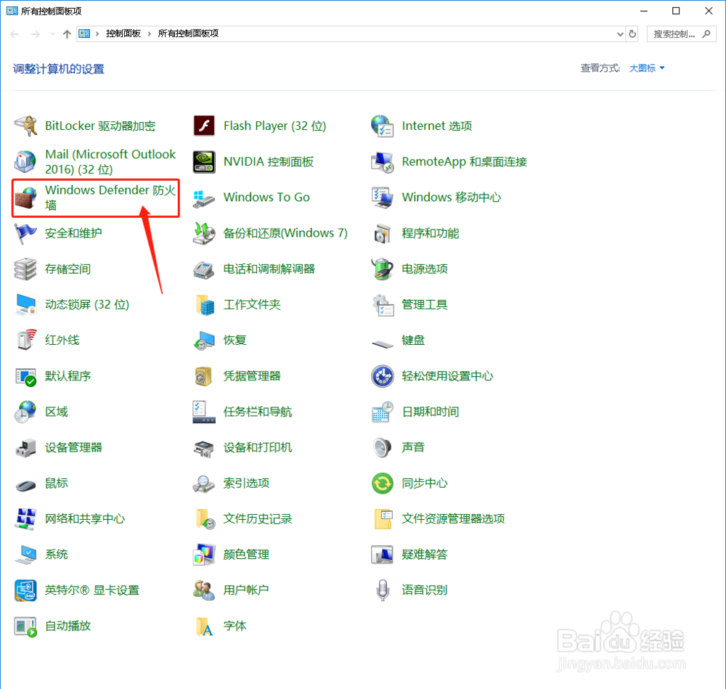Image resolution: width=726 pixels, height=689 pixels.
Task: Maximize the 所有控制面板项 window
Action: click(676, 11)
